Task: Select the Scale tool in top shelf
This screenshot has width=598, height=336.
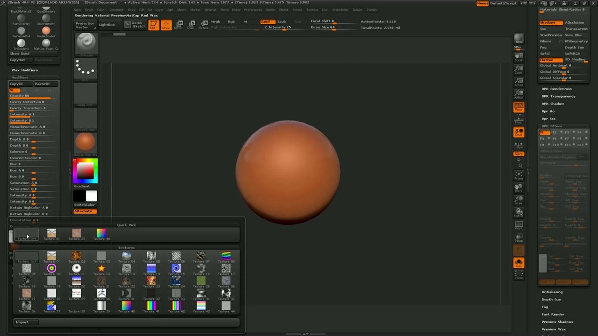Action: click(191, 25)
